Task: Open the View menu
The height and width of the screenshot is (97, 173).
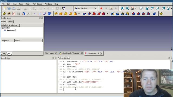Action: click(14, 4)
